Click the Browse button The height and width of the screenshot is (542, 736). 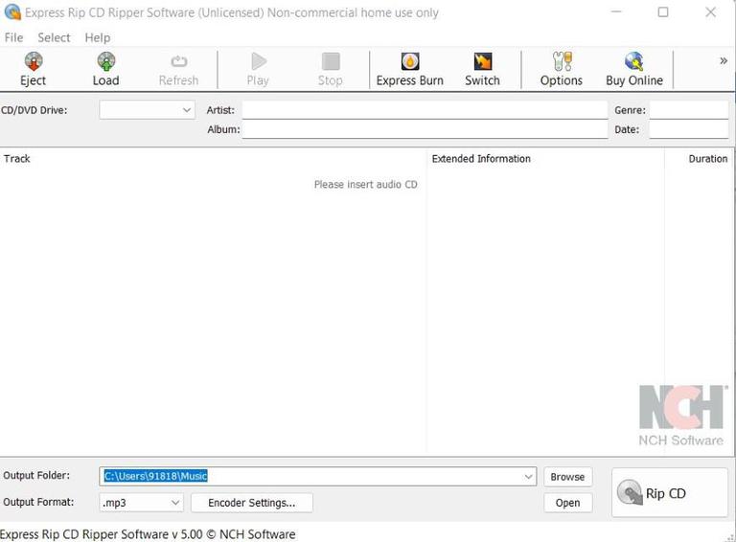pyautogui.click(x=568, y=477)
